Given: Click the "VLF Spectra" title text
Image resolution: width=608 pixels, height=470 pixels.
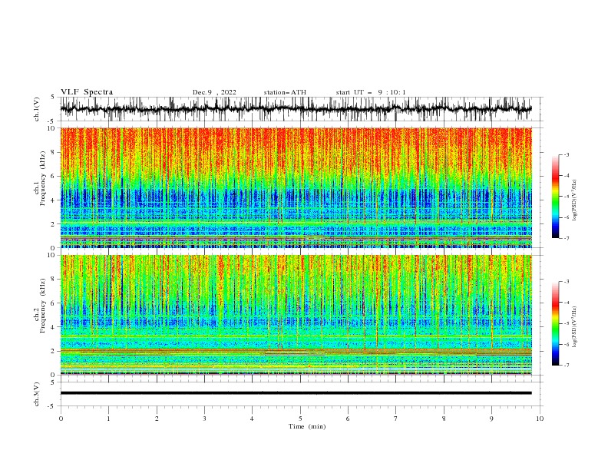Looking at the screenshot, I should pyautogui.click(x=87, y=92).
